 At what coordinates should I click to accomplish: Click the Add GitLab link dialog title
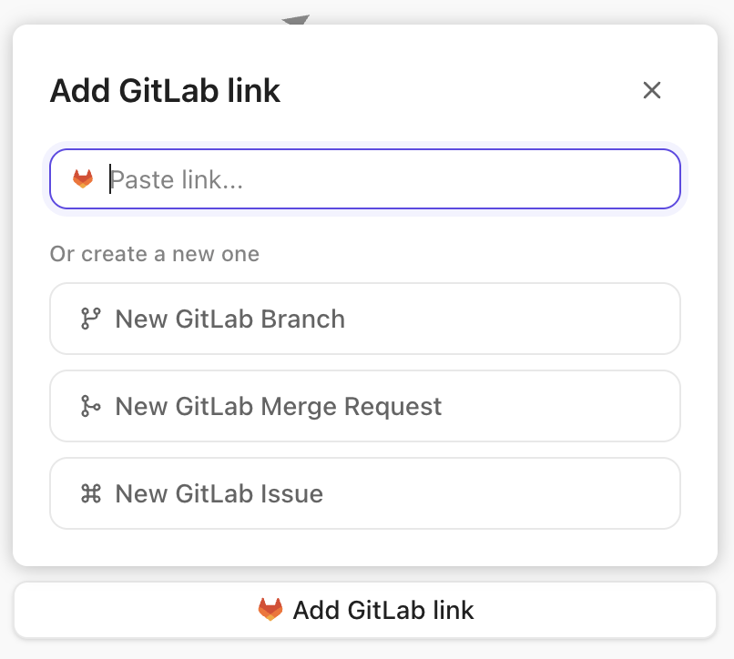(164, 90)
